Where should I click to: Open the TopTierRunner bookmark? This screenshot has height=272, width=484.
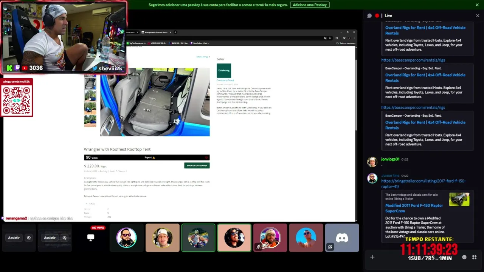tap(137, 43)
